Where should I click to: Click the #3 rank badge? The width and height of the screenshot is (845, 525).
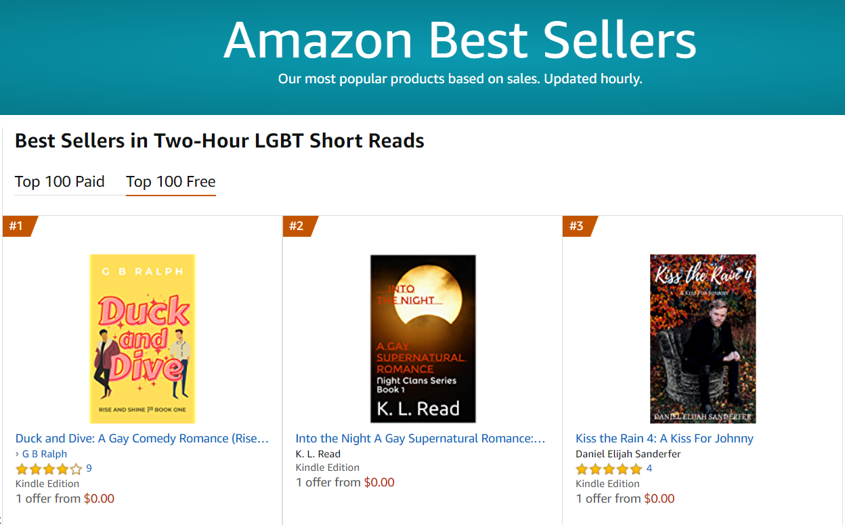click(578, 226)
